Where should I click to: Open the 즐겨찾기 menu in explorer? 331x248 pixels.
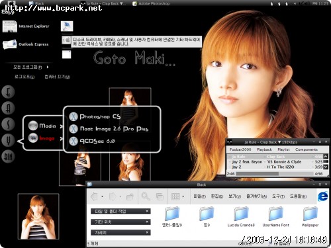256,196
